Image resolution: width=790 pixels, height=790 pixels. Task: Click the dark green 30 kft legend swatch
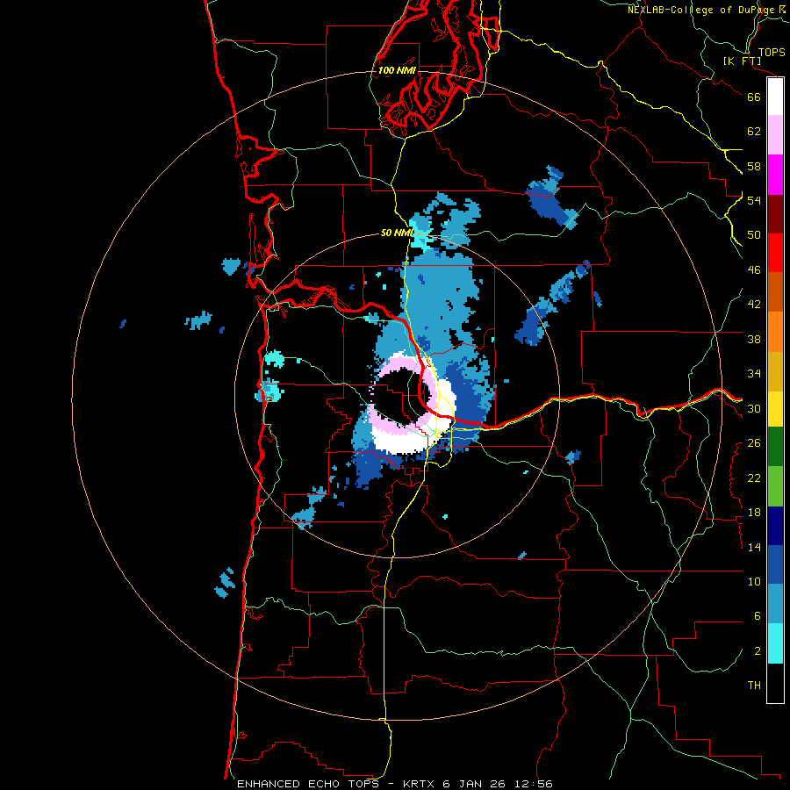pyautogui.click(x=775, y=446)
